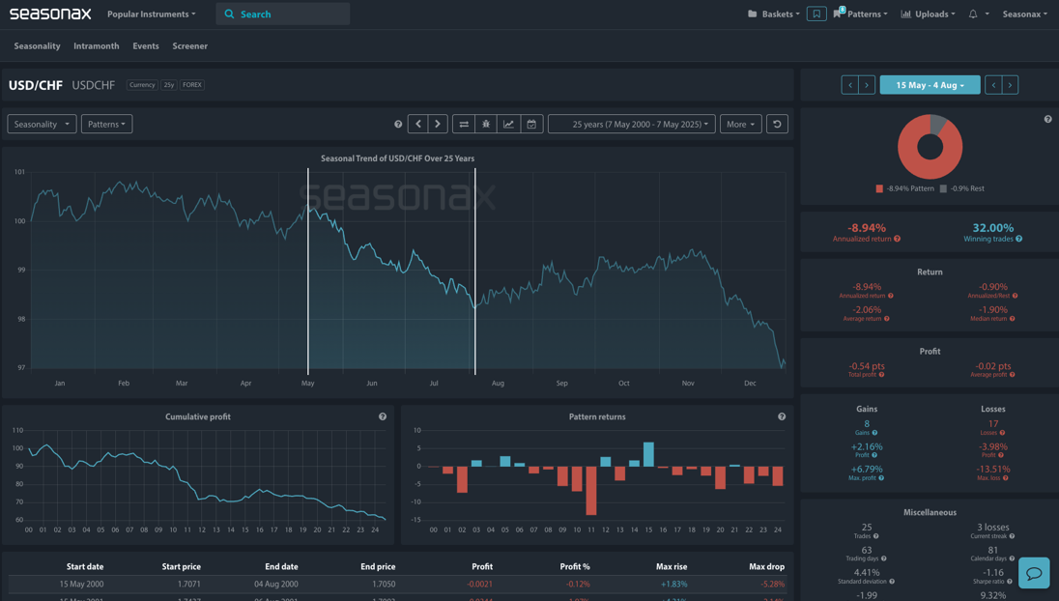Select the 15 May 2000 table row
Image resolution: width=1059 pixels, height=601 pixels.
point(397,585)
